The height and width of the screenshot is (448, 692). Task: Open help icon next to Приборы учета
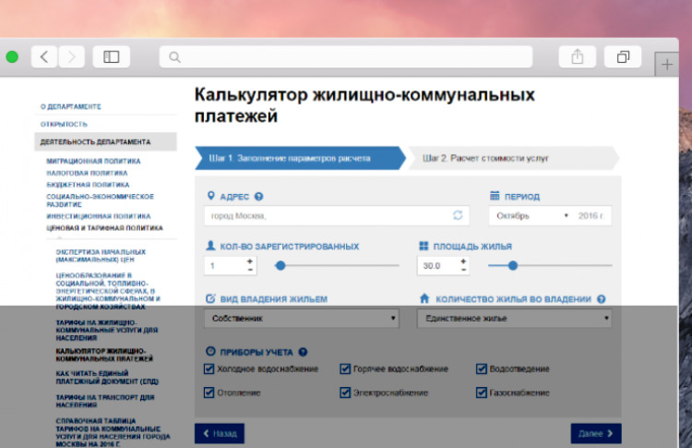tap(303, 352)
